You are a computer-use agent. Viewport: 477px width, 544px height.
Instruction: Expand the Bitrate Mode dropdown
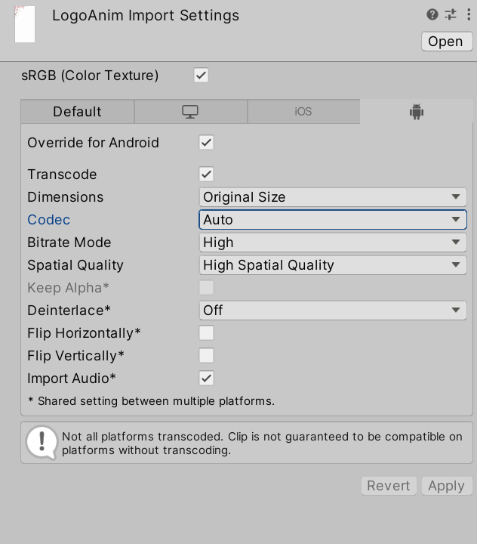tap(333, 243)
